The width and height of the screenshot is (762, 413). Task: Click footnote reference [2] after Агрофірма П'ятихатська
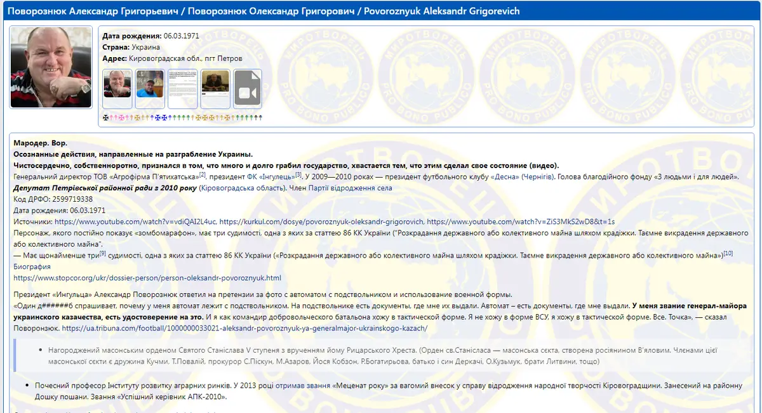click(203, 174)
